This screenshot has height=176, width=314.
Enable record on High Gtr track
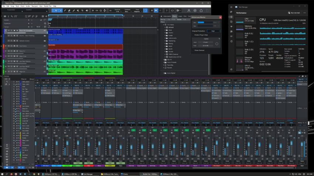coord(14,72)
